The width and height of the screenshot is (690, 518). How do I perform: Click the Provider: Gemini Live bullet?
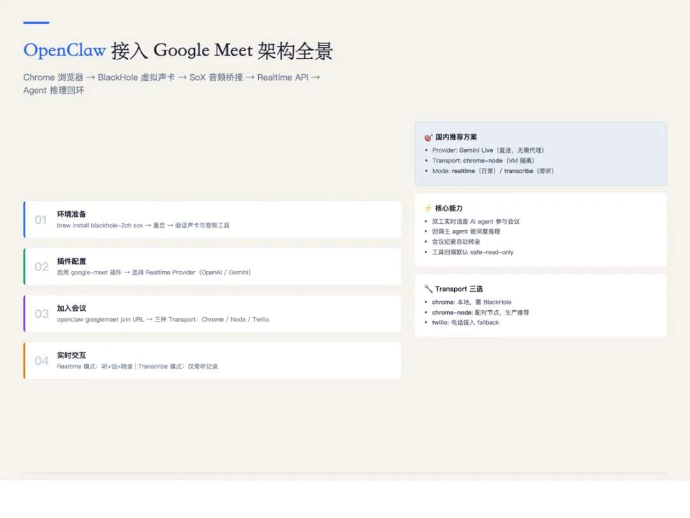(488, 151)
